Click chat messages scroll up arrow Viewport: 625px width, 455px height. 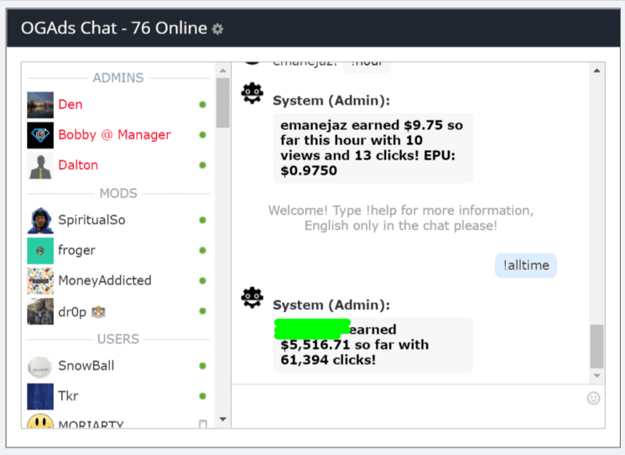point(596,71)
